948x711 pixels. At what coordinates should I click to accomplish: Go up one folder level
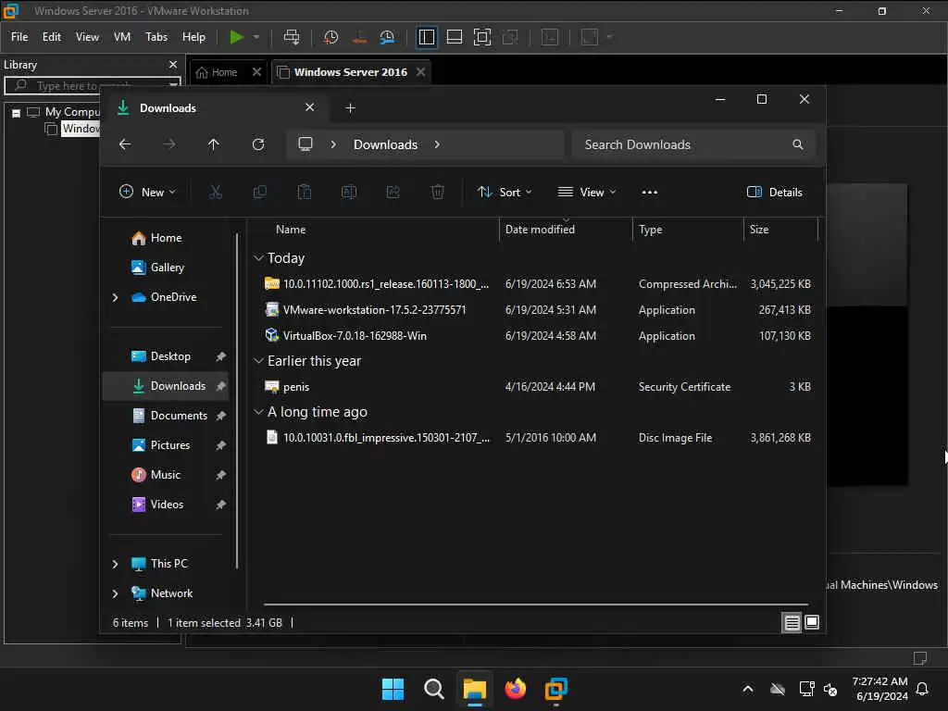pos(214,144)
